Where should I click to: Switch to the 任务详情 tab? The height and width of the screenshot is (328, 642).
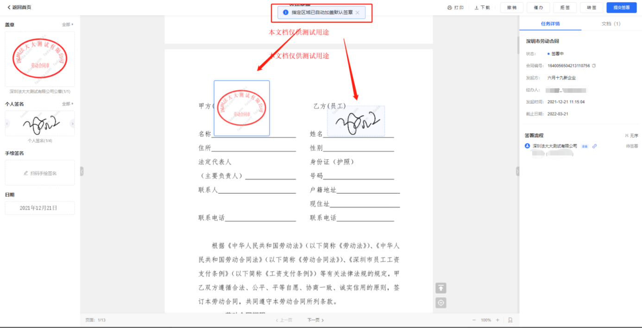(550, 24)
